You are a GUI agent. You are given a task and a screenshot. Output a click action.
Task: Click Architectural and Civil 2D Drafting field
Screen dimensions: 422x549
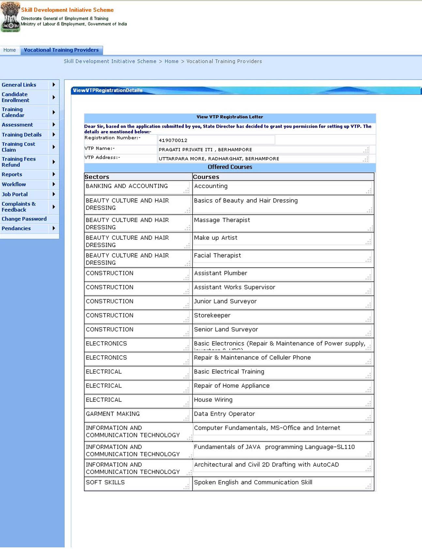pos(283,466)
